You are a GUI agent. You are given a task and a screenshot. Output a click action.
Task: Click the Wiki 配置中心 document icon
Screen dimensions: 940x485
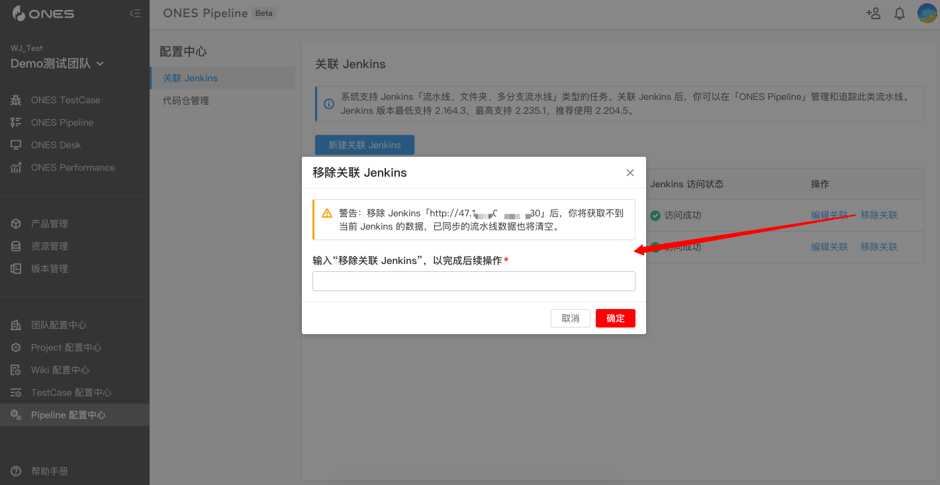click(x=16, y=370)
